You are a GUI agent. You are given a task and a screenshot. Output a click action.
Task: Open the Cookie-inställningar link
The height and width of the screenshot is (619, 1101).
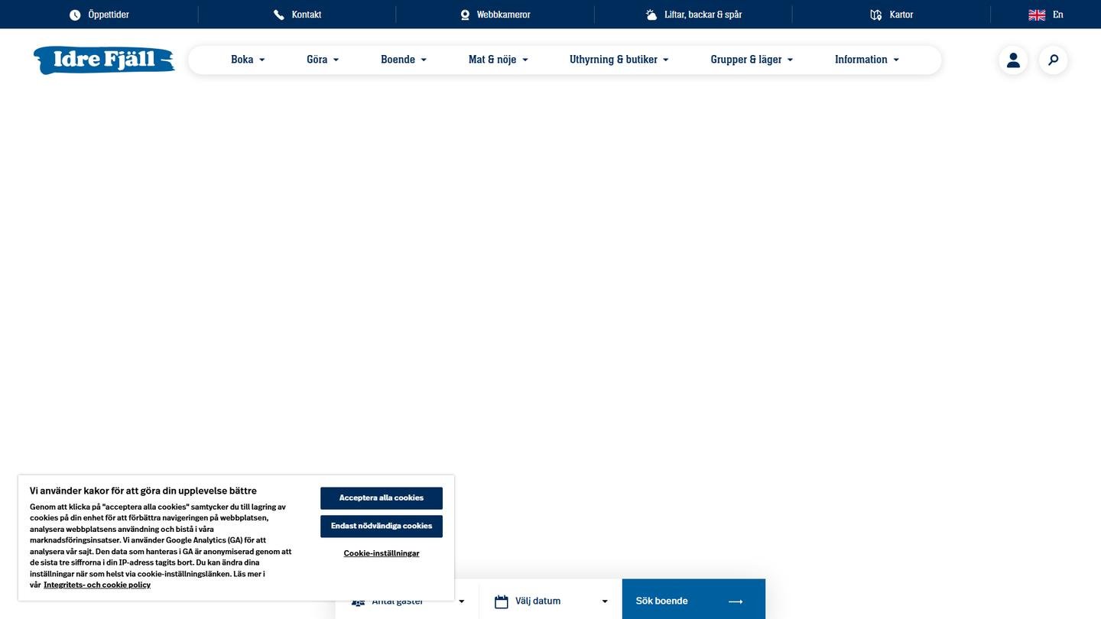pyautogui.click(x=382, y=553)
